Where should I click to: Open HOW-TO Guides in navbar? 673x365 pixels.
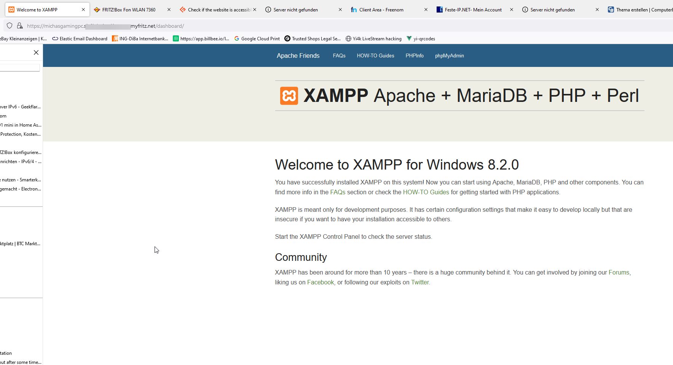click(x=375, y=56)
